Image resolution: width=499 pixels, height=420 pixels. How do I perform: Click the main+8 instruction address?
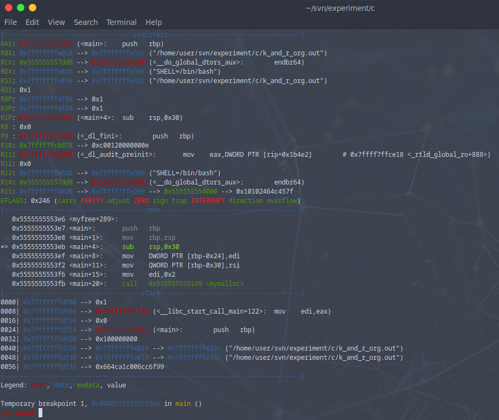[39, 256]
